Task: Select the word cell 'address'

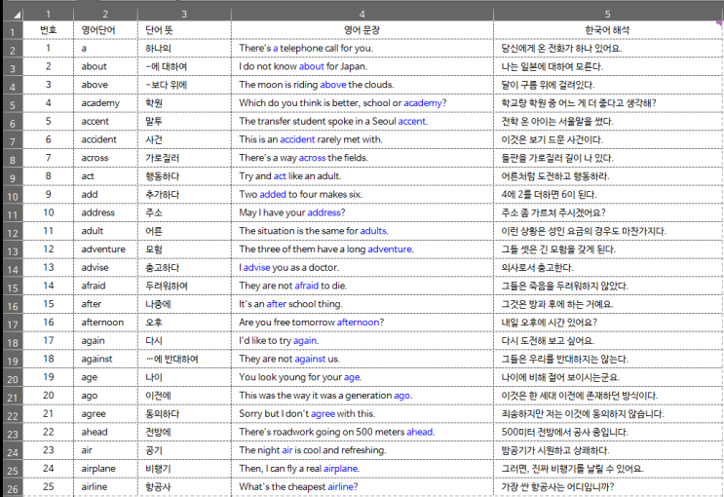Action: pyautogui.click(x=105, y=212)
